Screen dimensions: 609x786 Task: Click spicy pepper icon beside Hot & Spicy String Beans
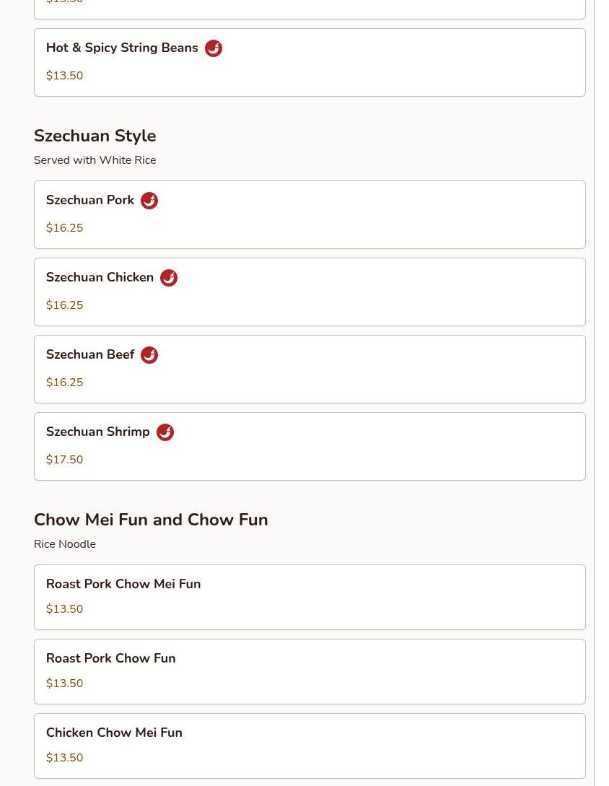coord(214,48)
